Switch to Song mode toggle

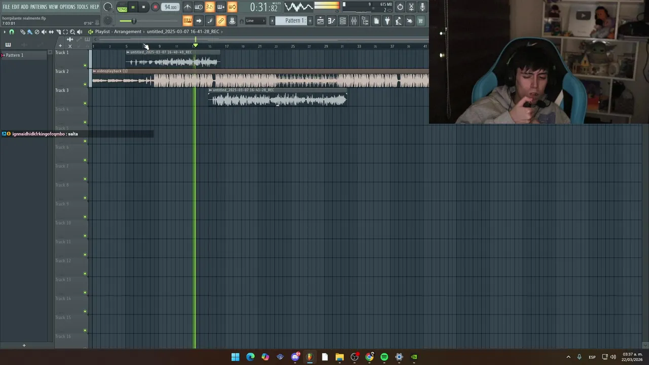click(122, 9)
